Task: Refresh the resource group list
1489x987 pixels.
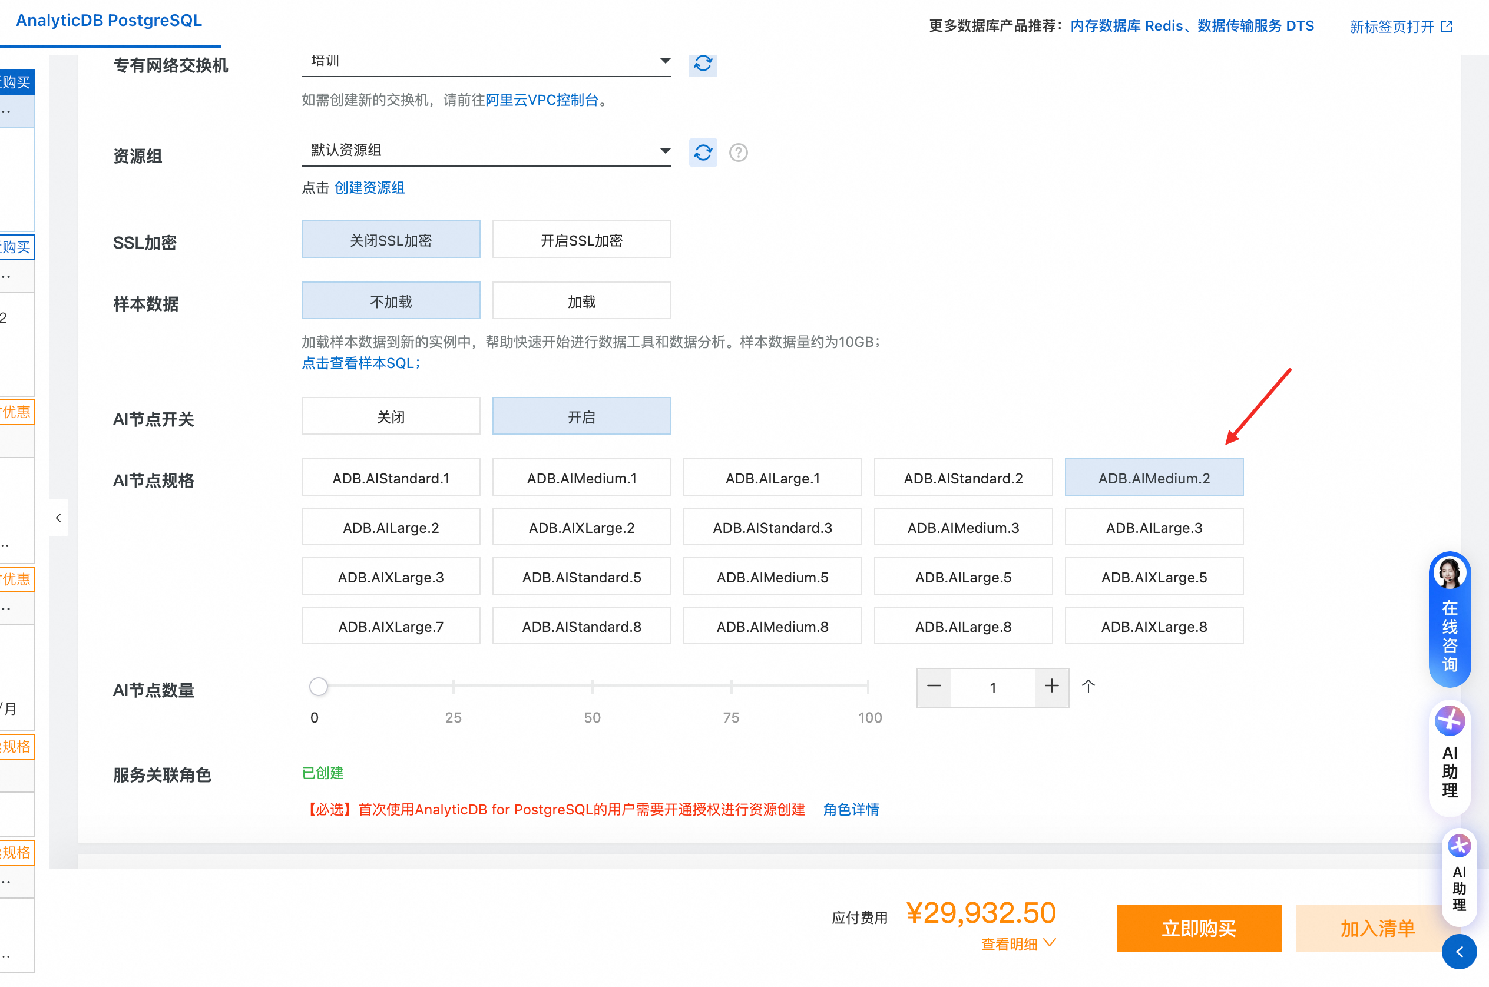Action: pyautogui.click(x=703, y=153)
